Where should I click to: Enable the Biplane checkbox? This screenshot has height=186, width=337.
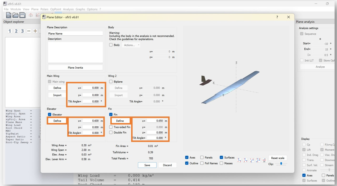pyautogui.click(x=111, y=82)
